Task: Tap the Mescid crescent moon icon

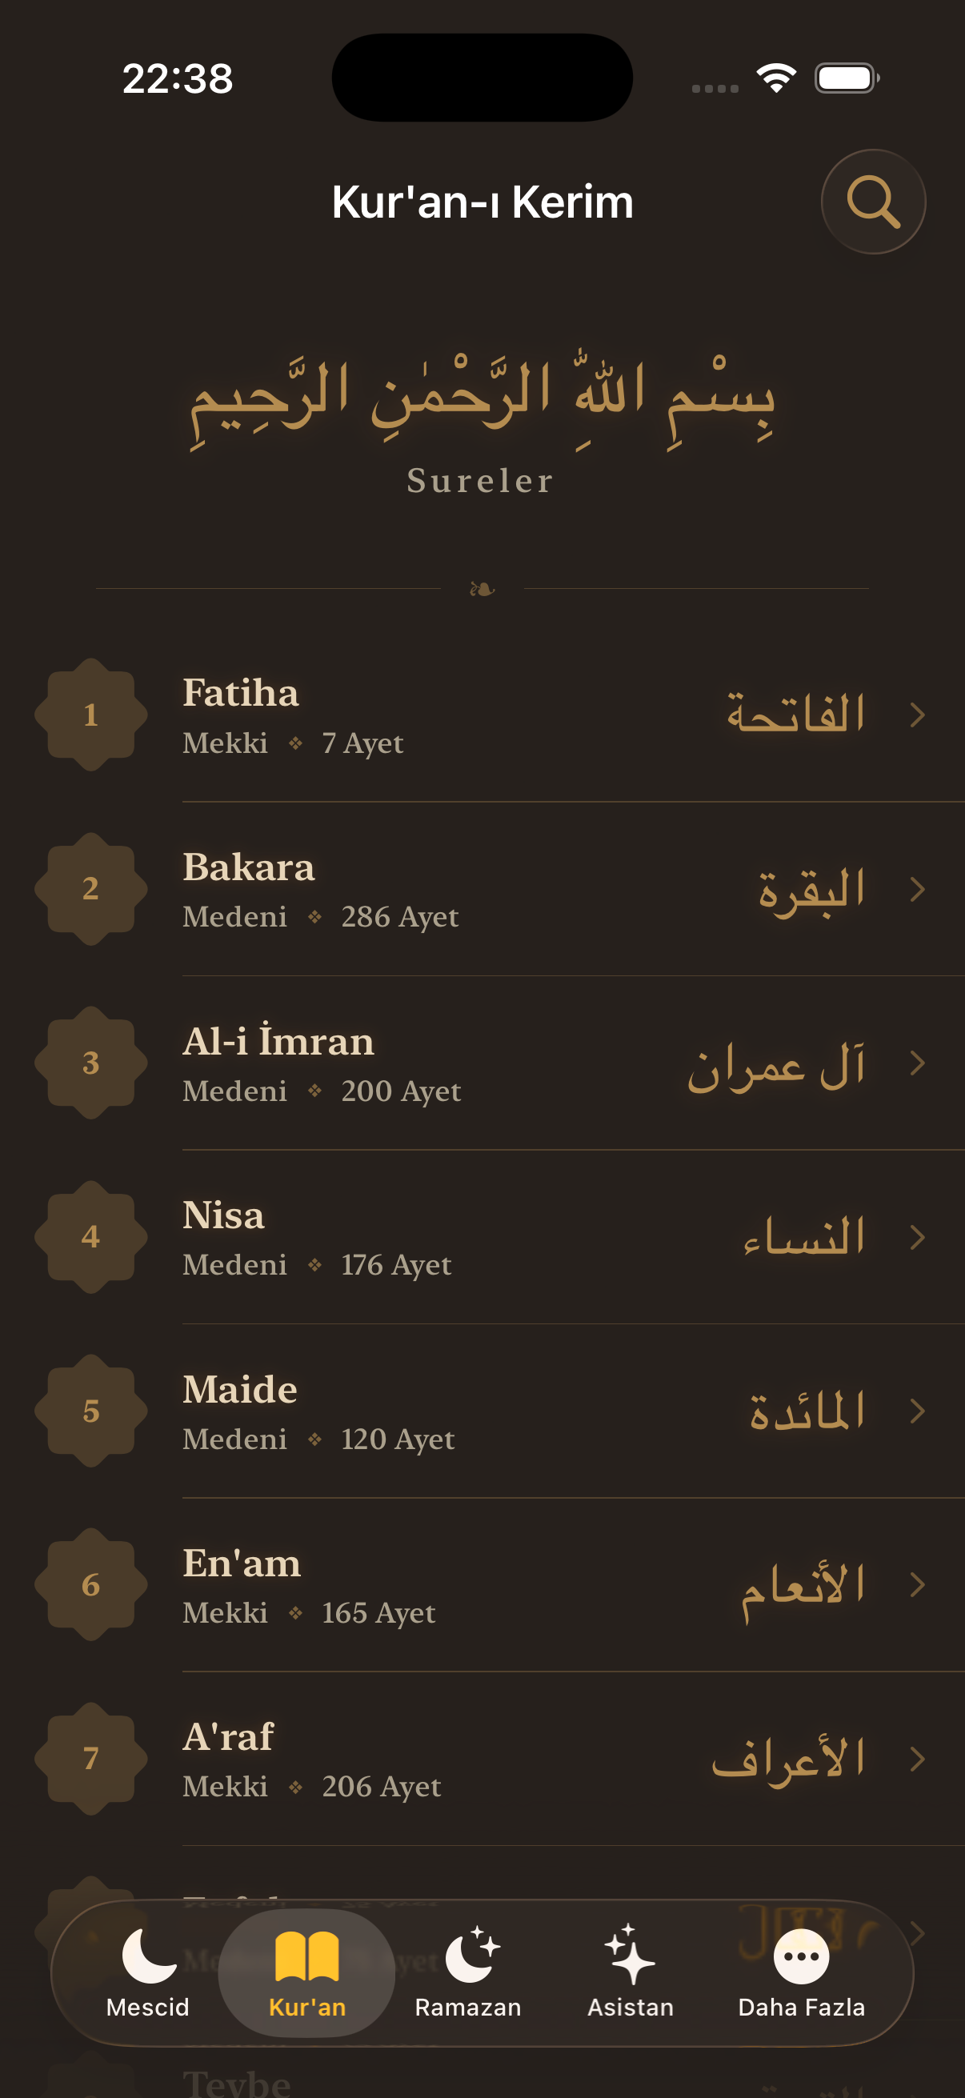Action: 148,1954
